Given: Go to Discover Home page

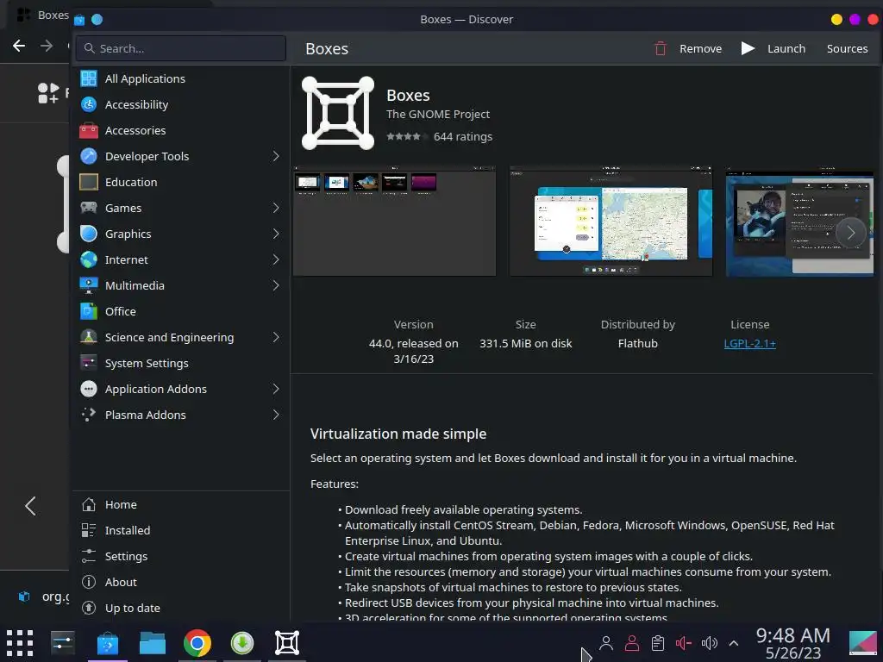Looking at the screenshot, I should tap(180, 505).
